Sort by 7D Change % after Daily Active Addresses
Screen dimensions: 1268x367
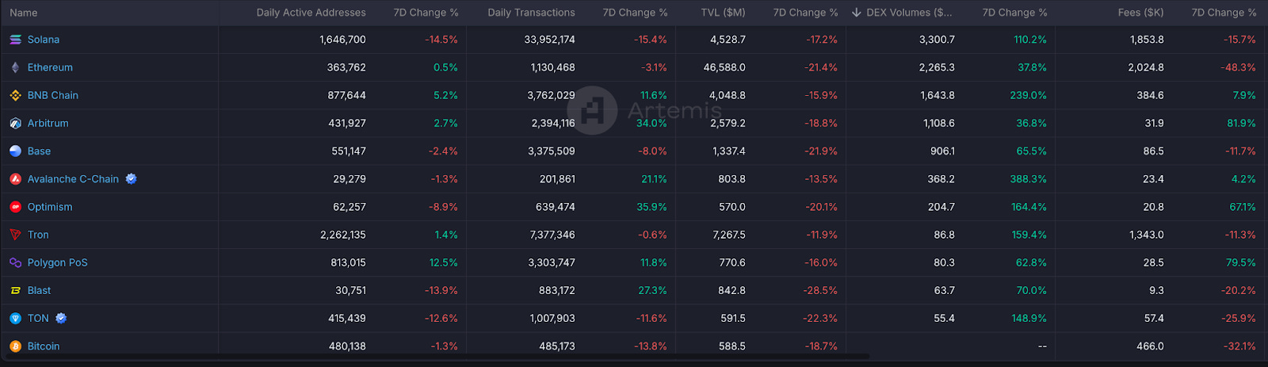click(x=426, y=13)
